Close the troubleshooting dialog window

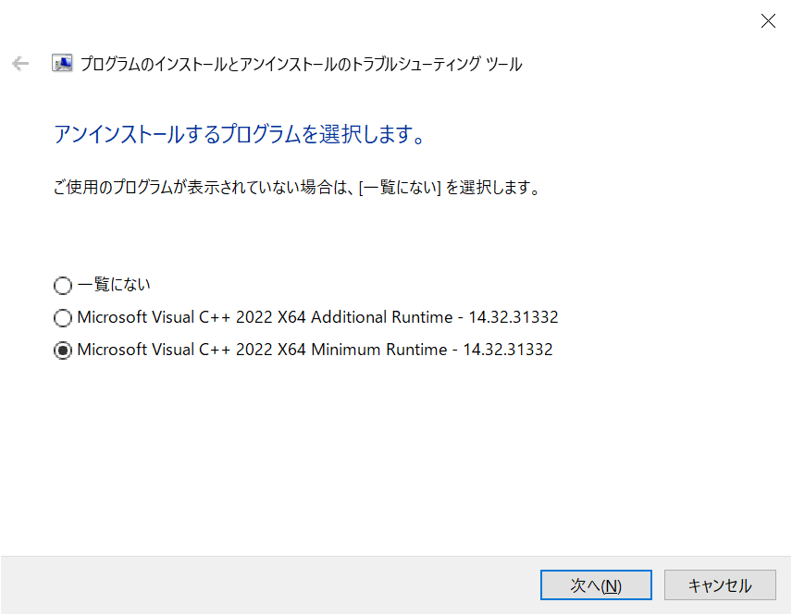click(768, 20)
